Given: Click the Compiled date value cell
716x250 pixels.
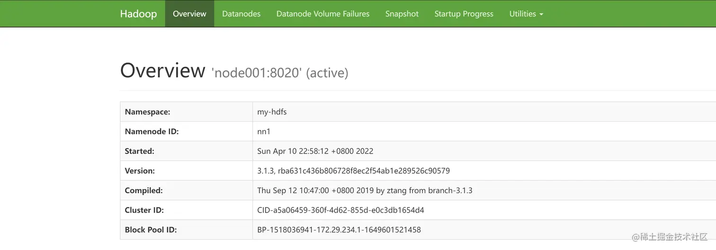Looking at the screenshot, I should coord(365,190).
